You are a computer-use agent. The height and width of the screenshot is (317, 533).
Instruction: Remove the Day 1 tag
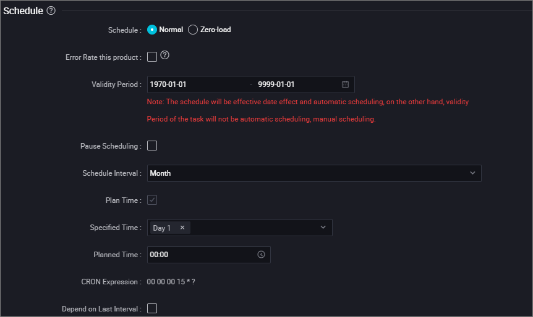182,228
